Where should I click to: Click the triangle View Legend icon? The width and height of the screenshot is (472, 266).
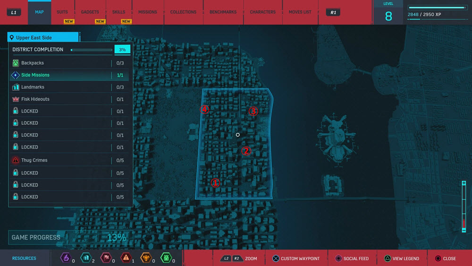[388, 258]
